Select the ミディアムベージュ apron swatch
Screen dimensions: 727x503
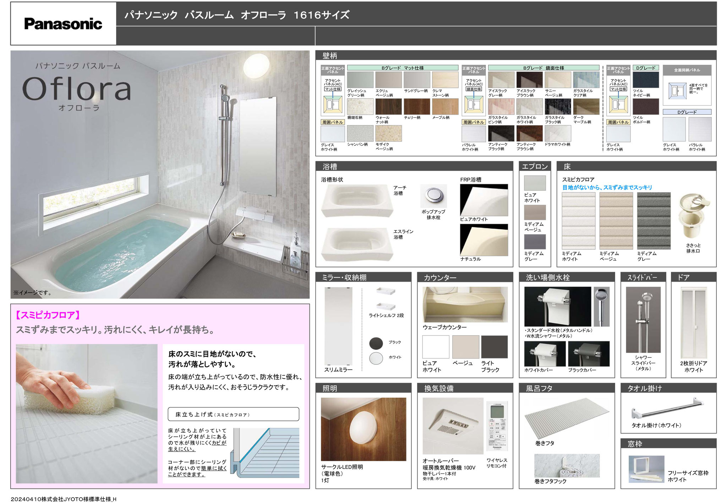535,213
